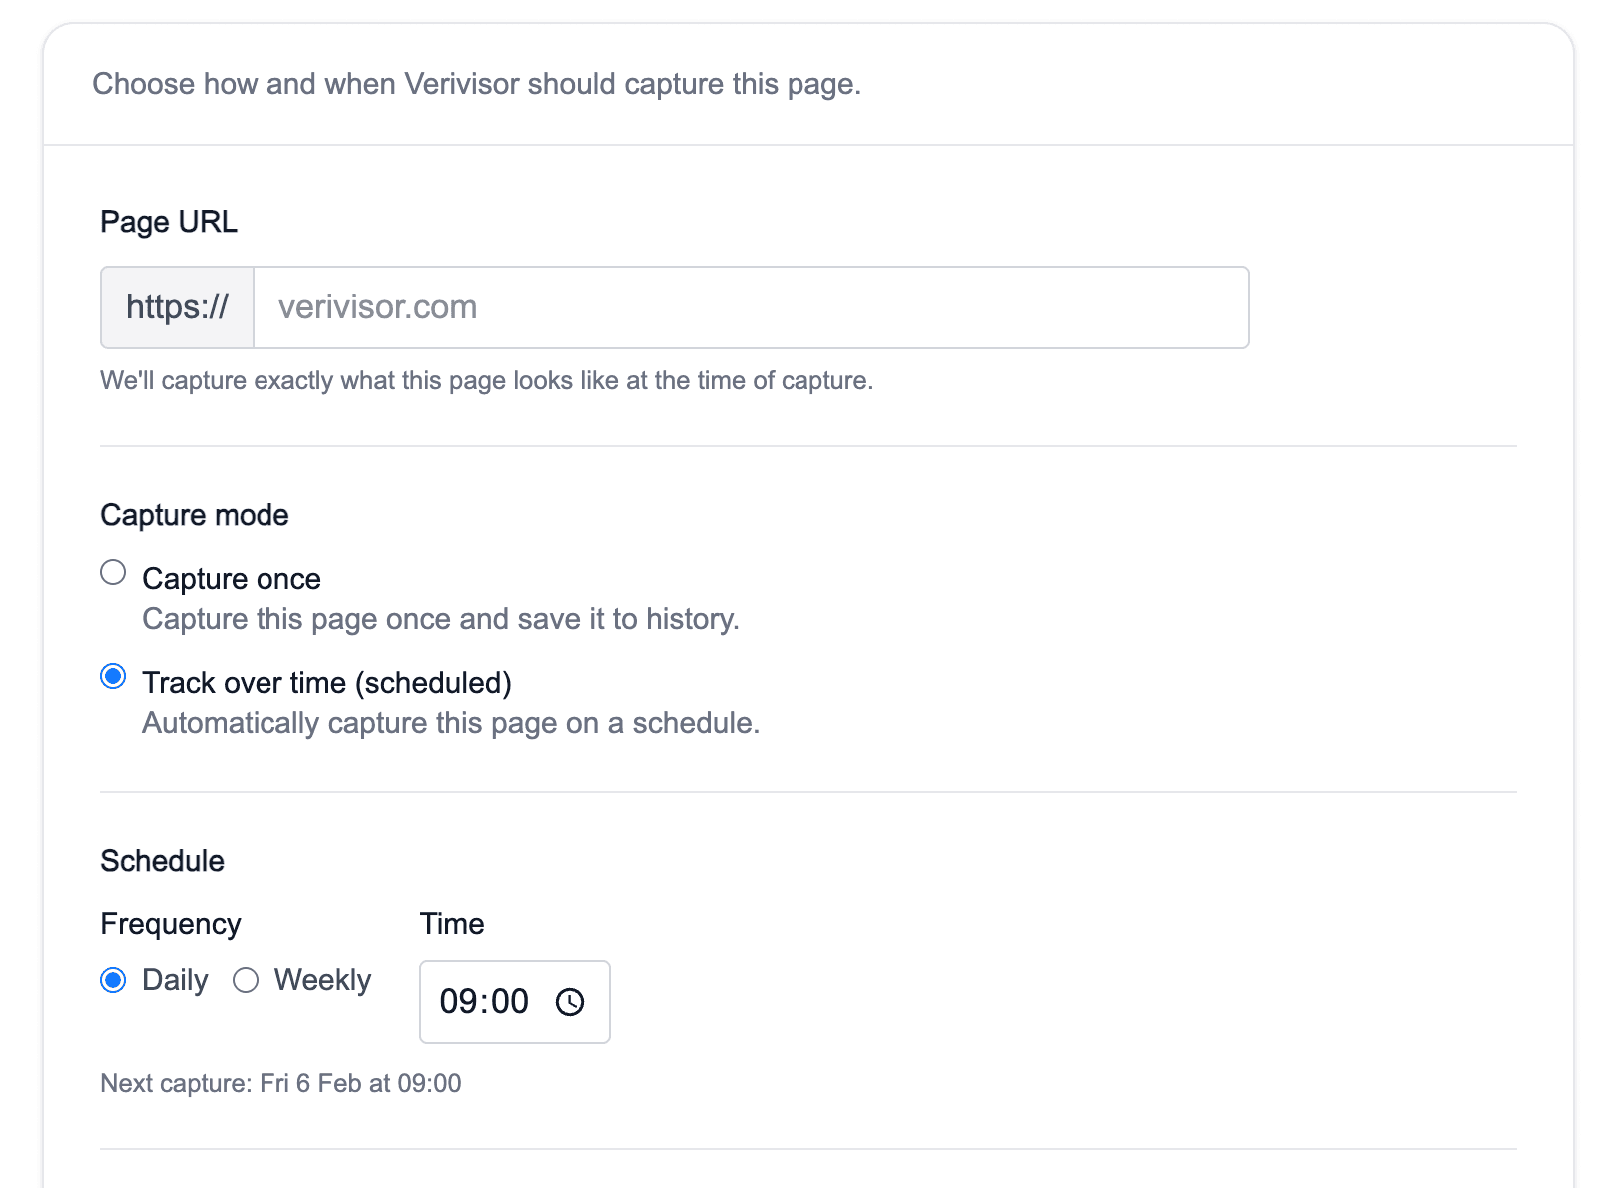1599x1188 pixels.
Task: Open the time picker clock icon
Action: (570, 1002)
